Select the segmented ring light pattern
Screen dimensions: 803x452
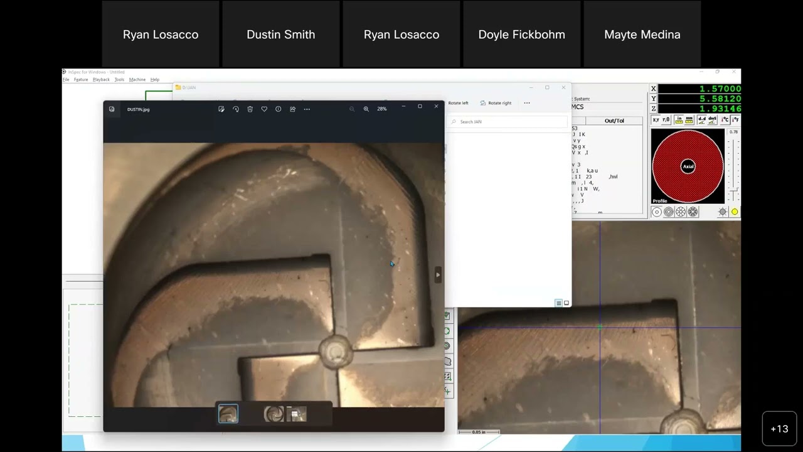(681, 212)
